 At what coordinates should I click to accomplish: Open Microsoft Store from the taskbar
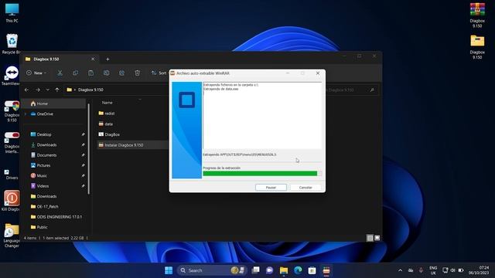tap(312, 270)
